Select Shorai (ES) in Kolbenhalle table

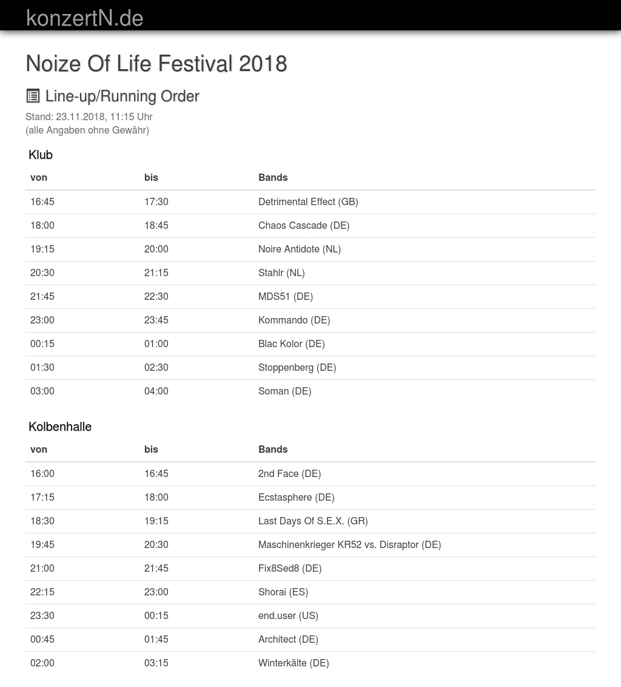tap(283, 592)
